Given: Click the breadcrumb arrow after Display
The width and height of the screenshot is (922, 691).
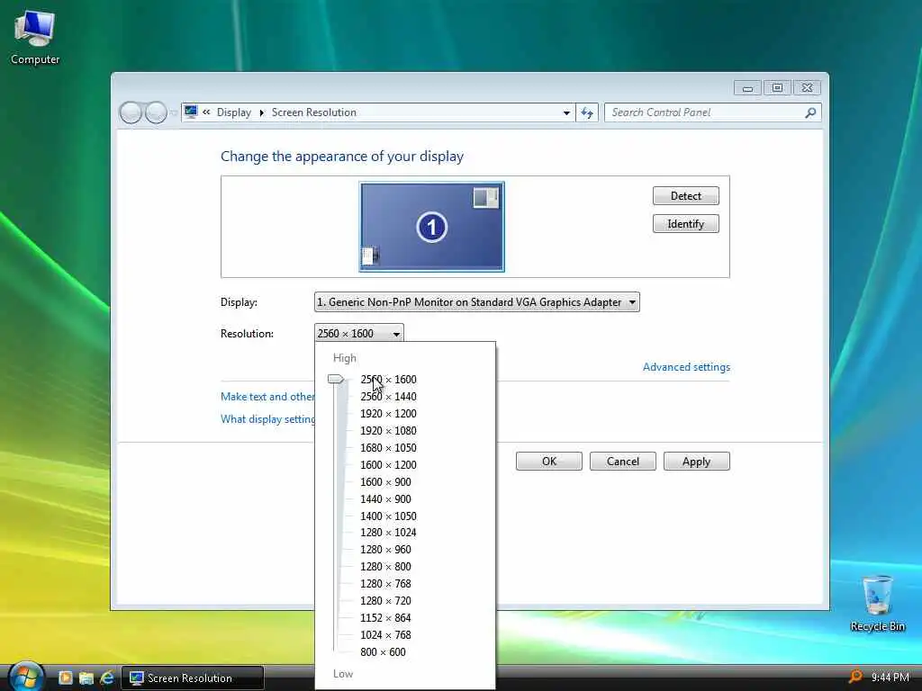Looking at the screenshot, I should click(262, 112).
